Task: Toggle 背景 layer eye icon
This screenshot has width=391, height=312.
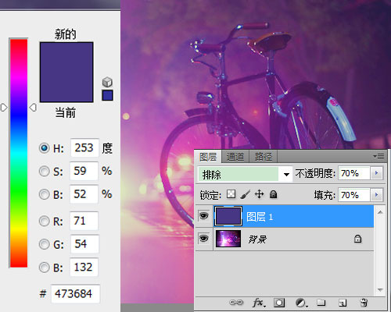Action: 203,239
